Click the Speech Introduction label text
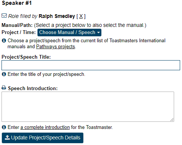Image resolution: width=182 pixels, height=145 pixels. [x=33, y=88]
